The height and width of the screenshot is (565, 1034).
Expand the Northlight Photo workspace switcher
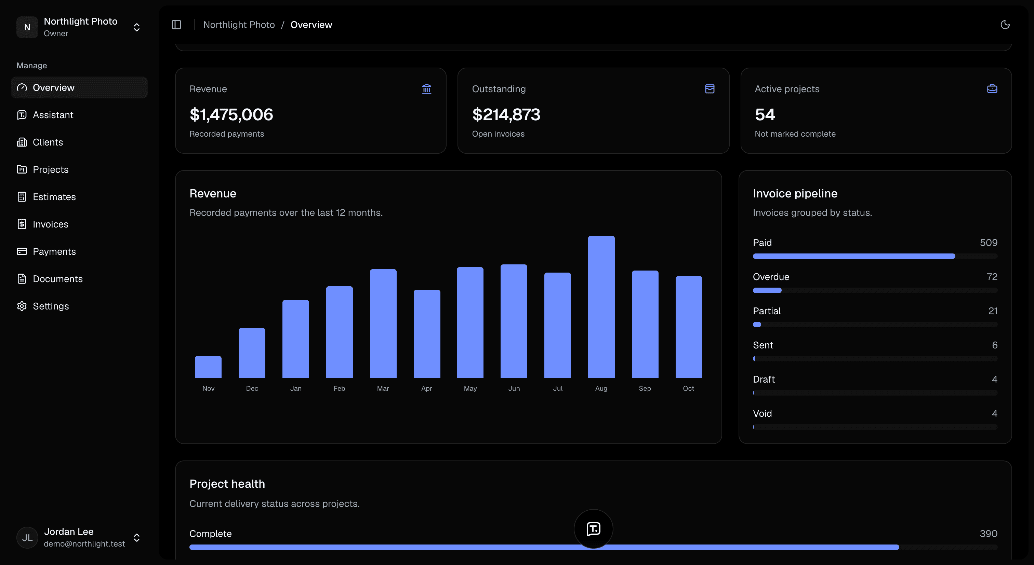click(x=79, y=27)
